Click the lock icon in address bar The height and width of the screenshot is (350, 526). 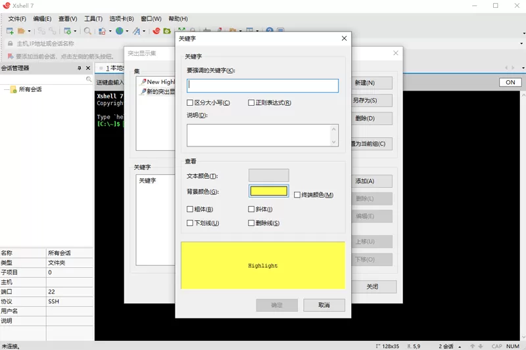point(11,43)
